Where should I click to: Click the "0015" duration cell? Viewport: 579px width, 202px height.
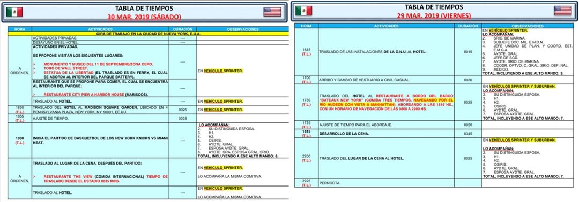click(468, 52)
